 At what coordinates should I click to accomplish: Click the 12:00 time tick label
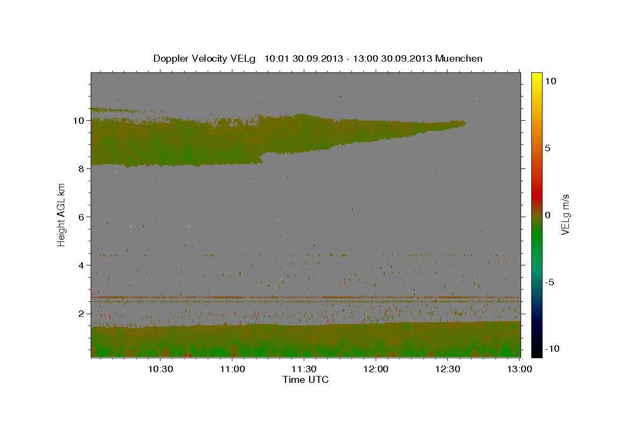[x=376, y=369]
